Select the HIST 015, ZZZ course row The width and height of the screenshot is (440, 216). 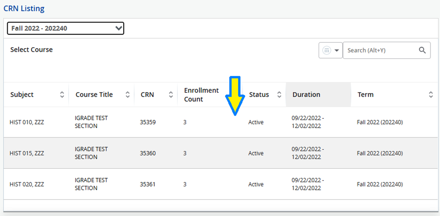(220, 153)
